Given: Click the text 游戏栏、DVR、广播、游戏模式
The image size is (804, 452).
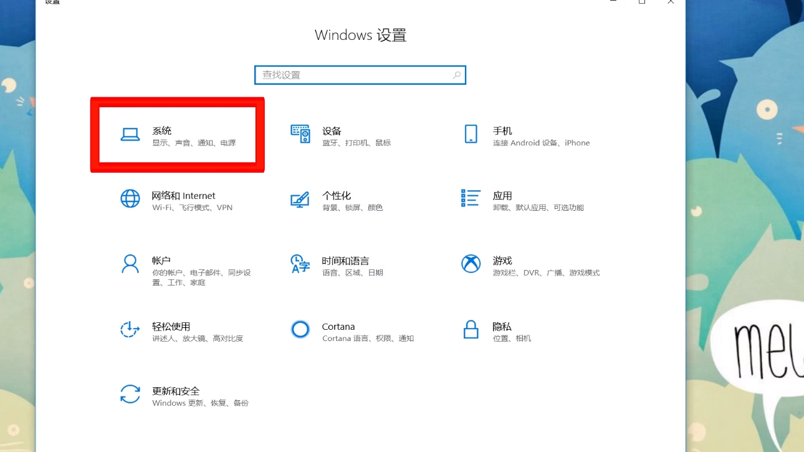Looking at the screenshot, I should tap(546, 272).
